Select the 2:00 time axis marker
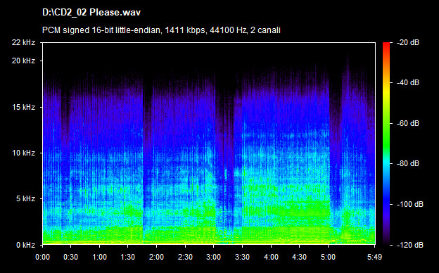Viewport: 439px width, 273px height. click(x=156, y=257)
